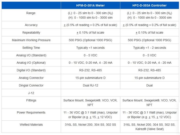Select the Repeatability row label
The image size is (180, 135).
pos(31,33)
